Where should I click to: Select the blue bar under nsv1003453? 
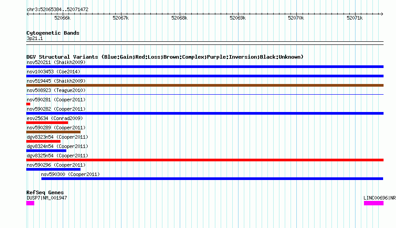point(205,76)
